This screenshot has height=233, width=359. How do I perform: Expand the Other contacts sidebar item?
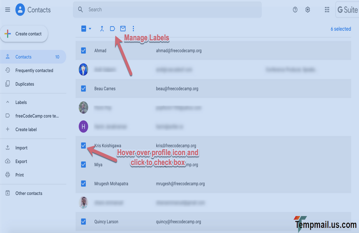pyautogui.click(x=28, y=193)
